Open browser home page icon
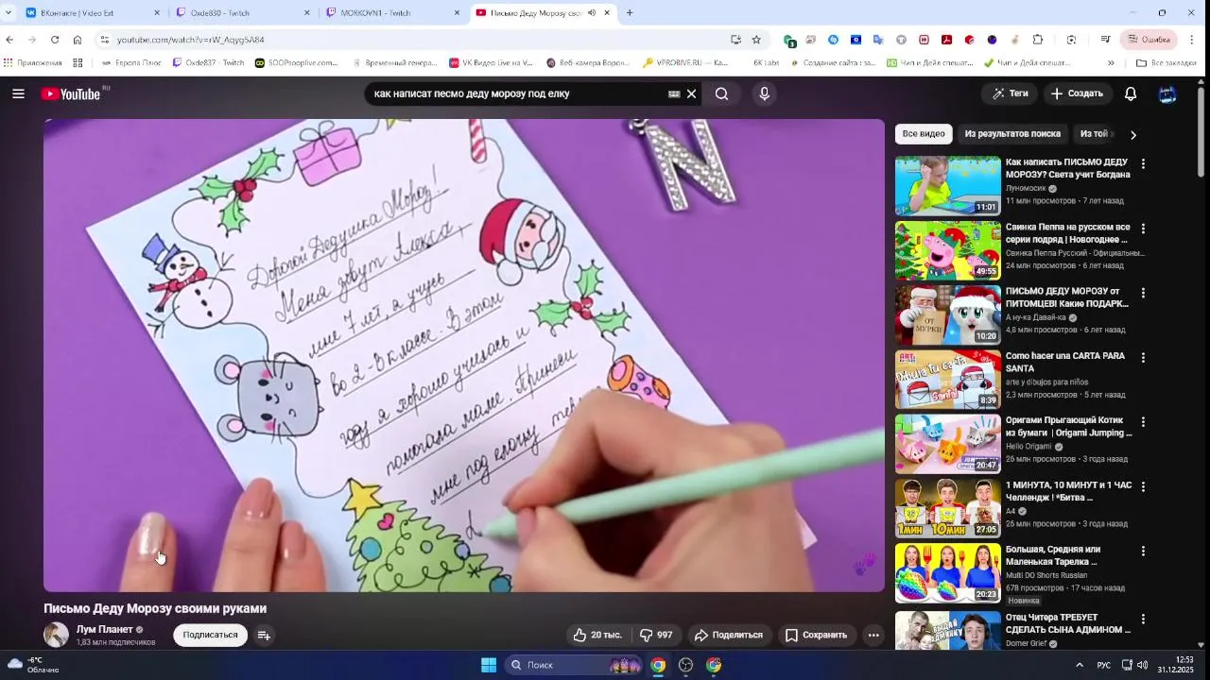 (78, 40)
